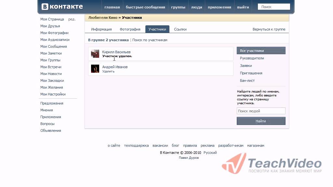Open блог footer link
Viewport: 333px width, 187px height.
(175, 146)
